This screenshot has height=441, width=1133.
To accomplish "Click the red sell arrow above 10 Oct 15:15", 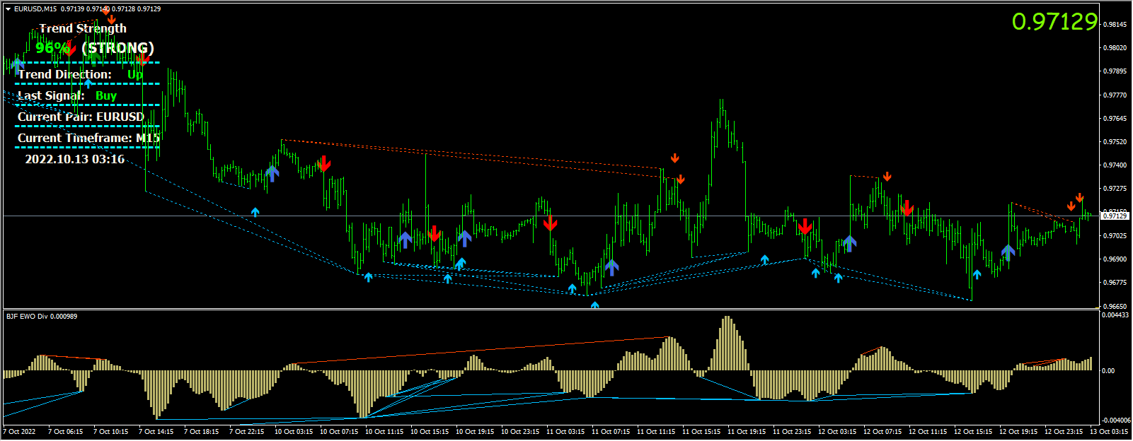I will coord(435,233).
